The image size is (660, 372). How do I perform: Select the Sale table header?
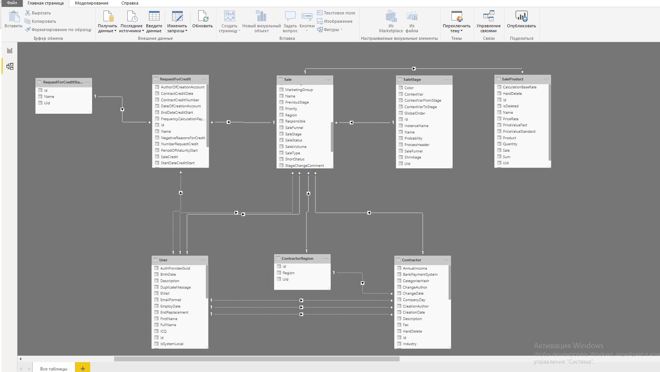tap(305, 80)
